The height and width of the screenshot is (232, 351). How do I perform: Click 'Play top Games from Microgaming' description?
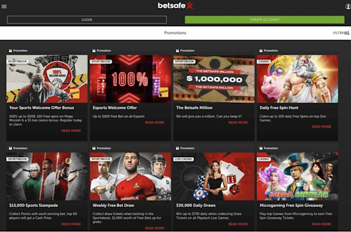coord(296,216)
